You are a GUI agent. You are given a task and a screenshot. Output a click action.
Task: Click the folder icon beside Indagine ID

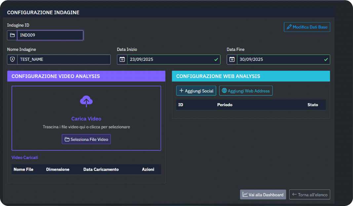[12, 35]
